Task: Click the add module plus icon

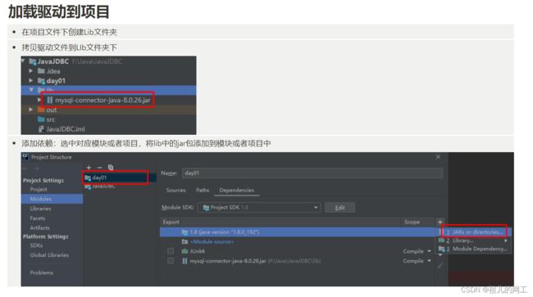Action: coord(89,168)
